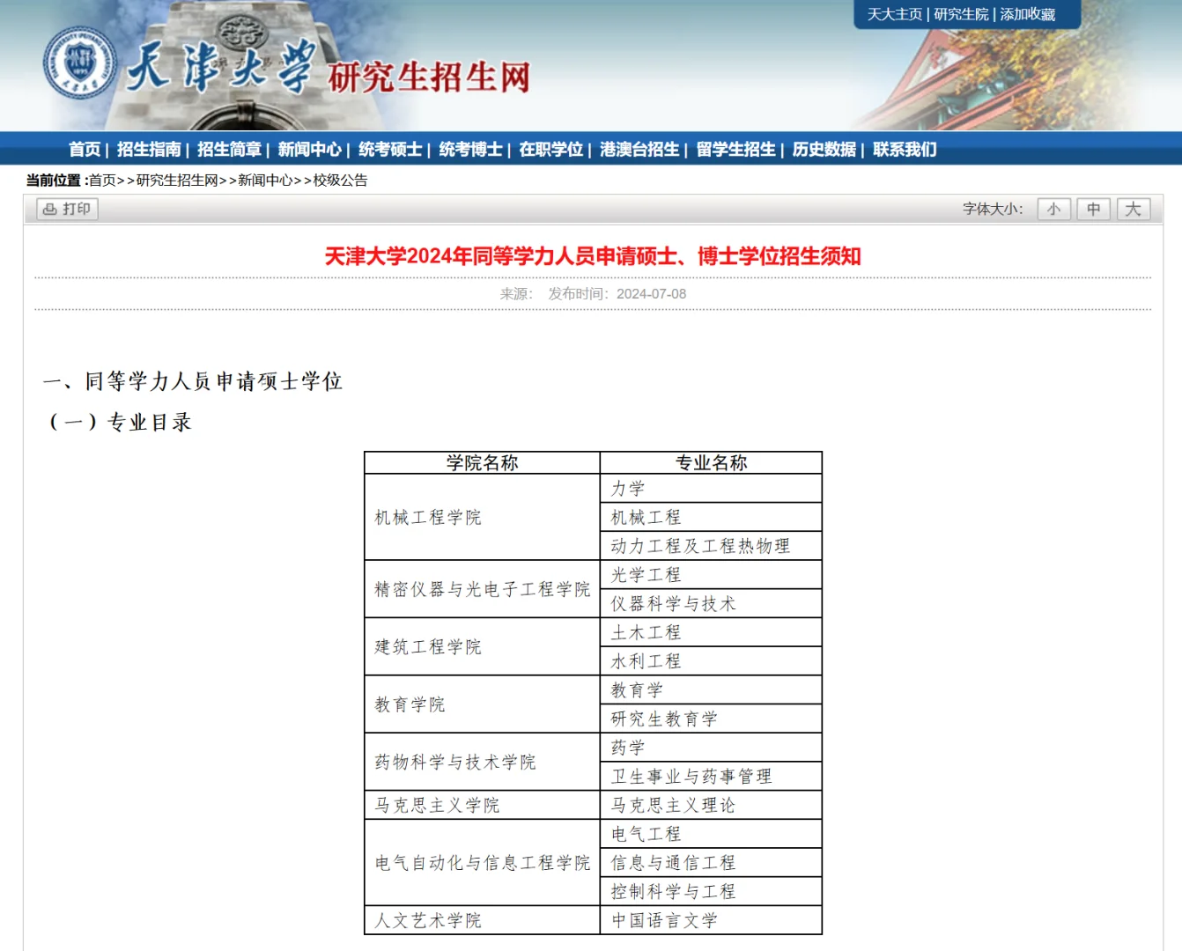Image resolution: width=1182 pixels, height=951 pixels.
Task: Go to 首页 in navigation bar
Action: pos(85,149)
